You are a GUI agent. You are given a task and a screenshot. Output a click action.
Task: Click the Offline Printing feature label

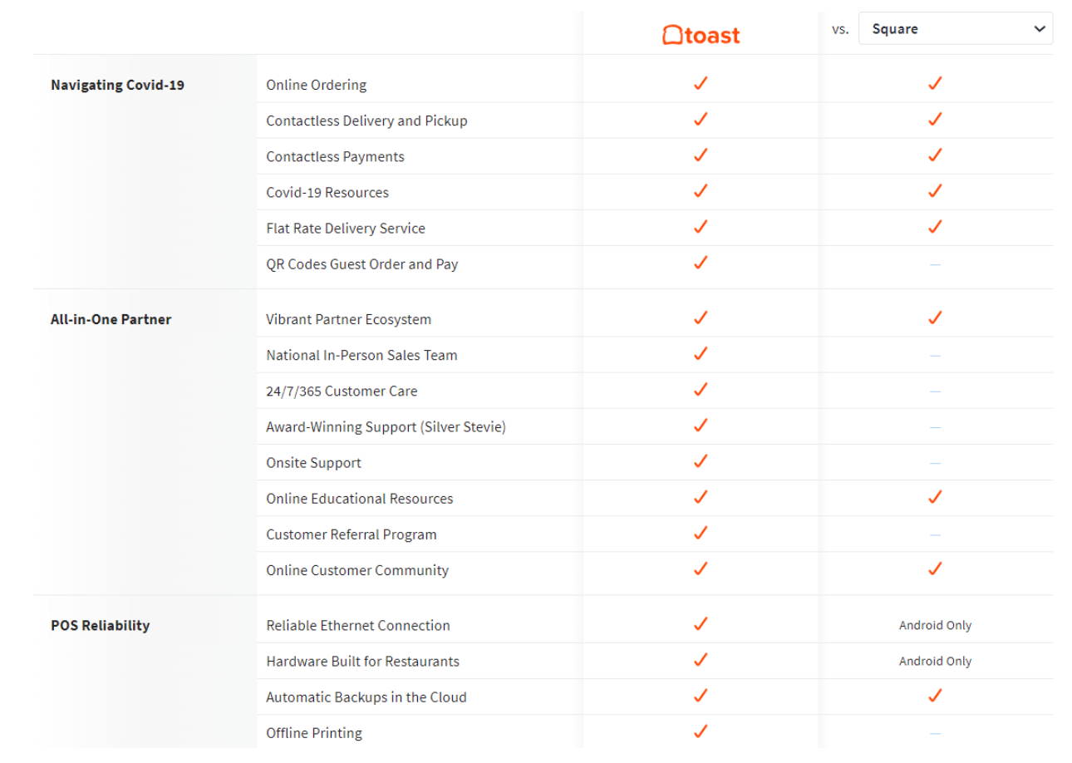click(314, 733)
